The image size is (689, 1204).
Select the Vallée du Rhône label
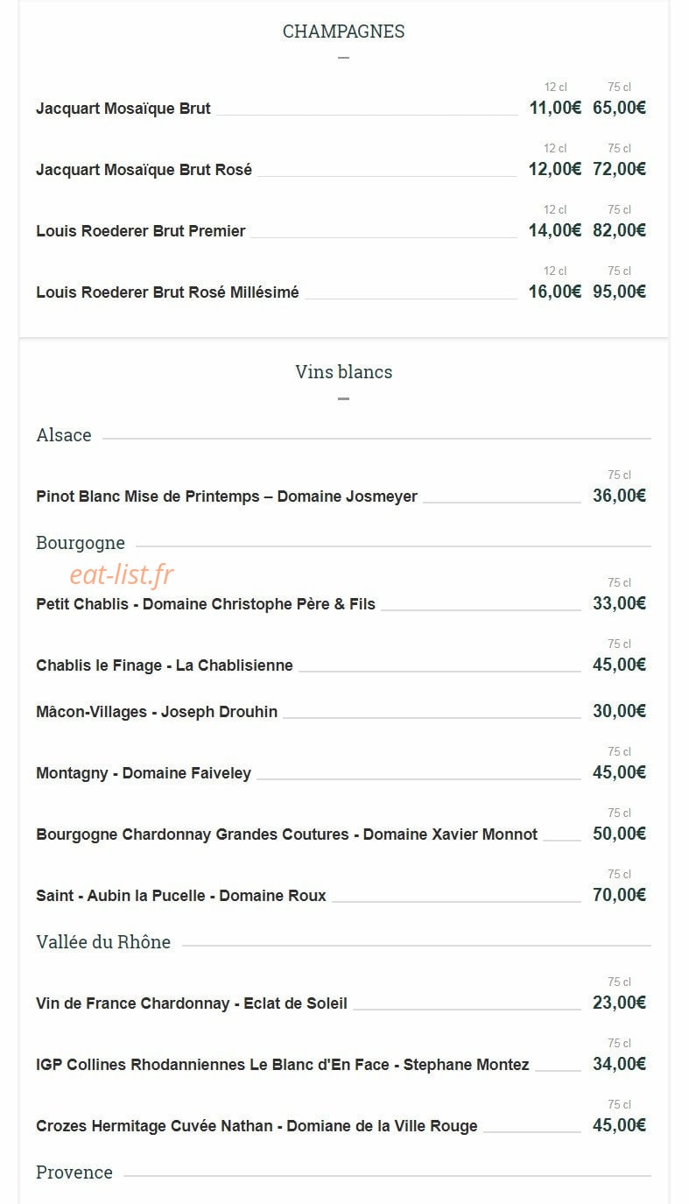tap(103, 942)
